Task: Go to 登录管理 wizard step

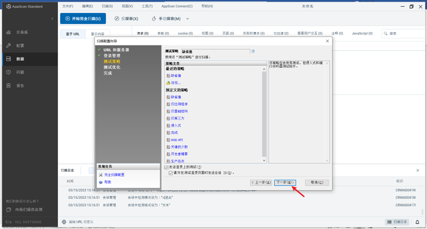Action: (x=112, y=56)
